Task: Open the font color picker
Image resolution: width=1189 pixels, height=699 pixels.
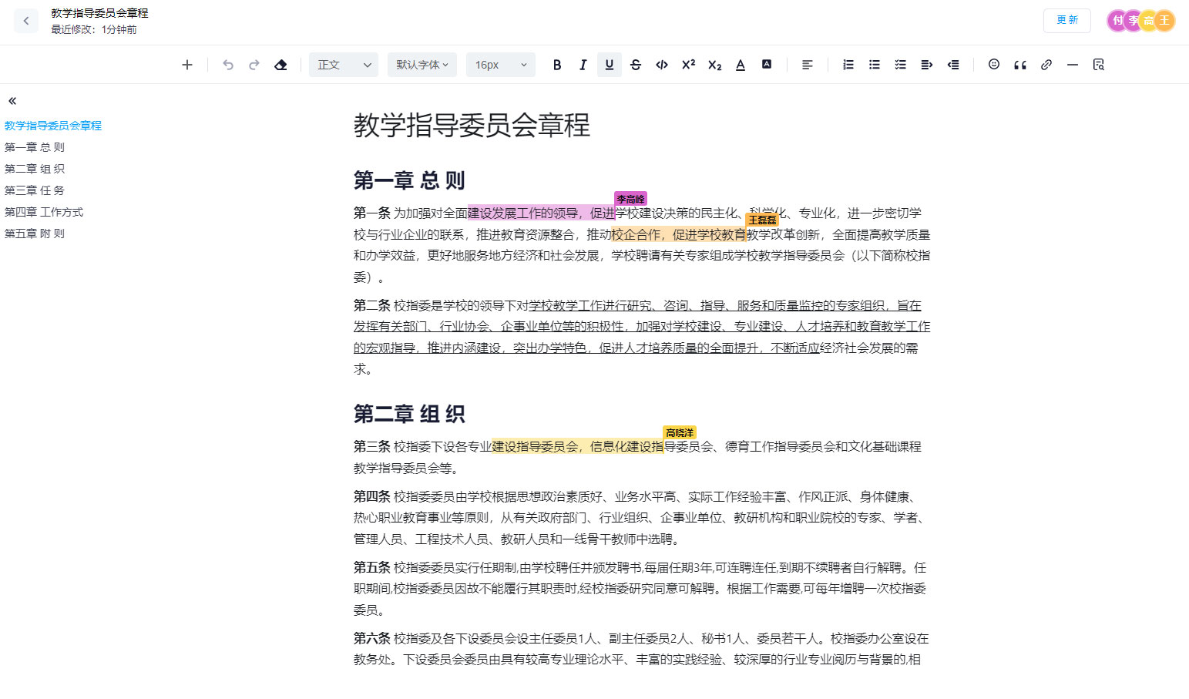Action: pos(741,65)
